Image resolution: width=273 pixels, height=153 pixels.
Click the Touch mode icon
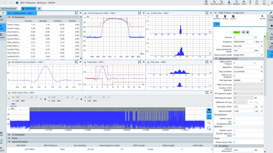(229, 2)
